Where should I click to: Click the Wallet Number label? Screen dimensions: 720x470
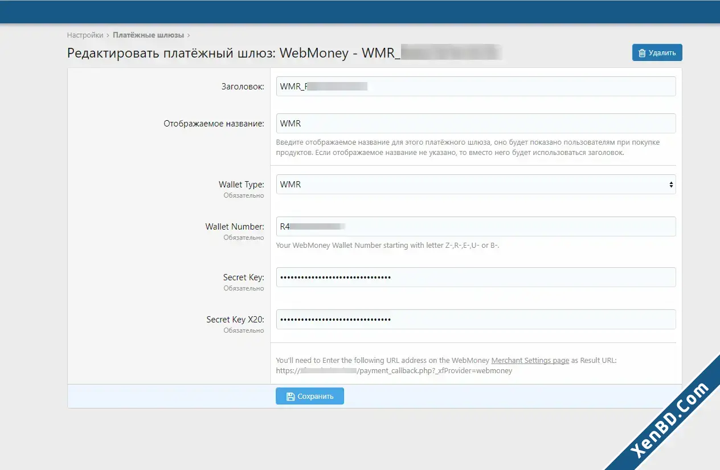coord(235,227)
